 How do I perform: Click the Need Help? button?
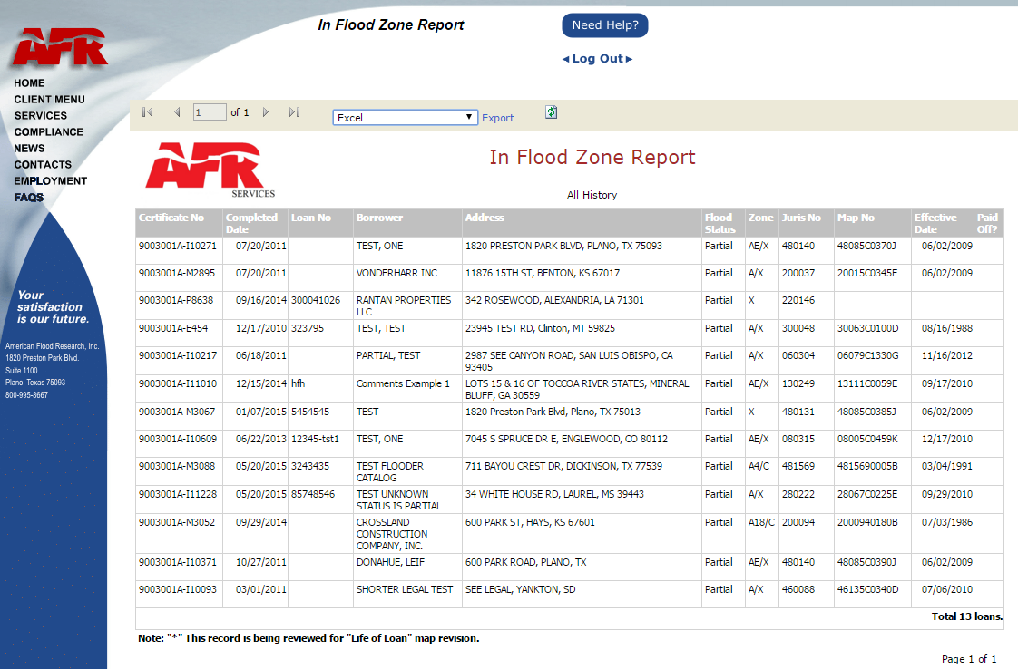(604, 24)
